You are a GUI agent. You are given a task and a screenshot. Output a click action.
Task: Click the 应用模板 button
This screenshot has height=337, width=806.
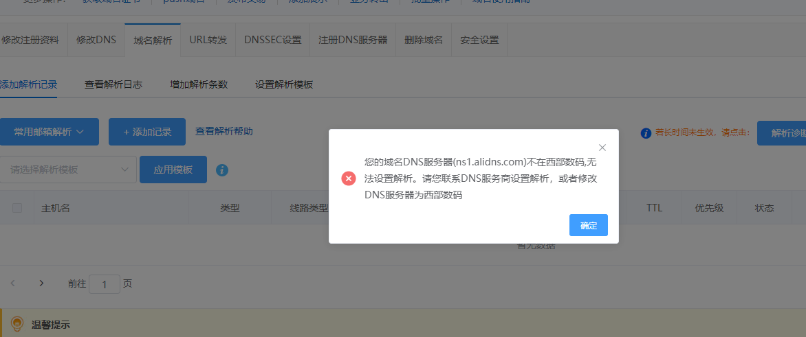pos(173,170)
